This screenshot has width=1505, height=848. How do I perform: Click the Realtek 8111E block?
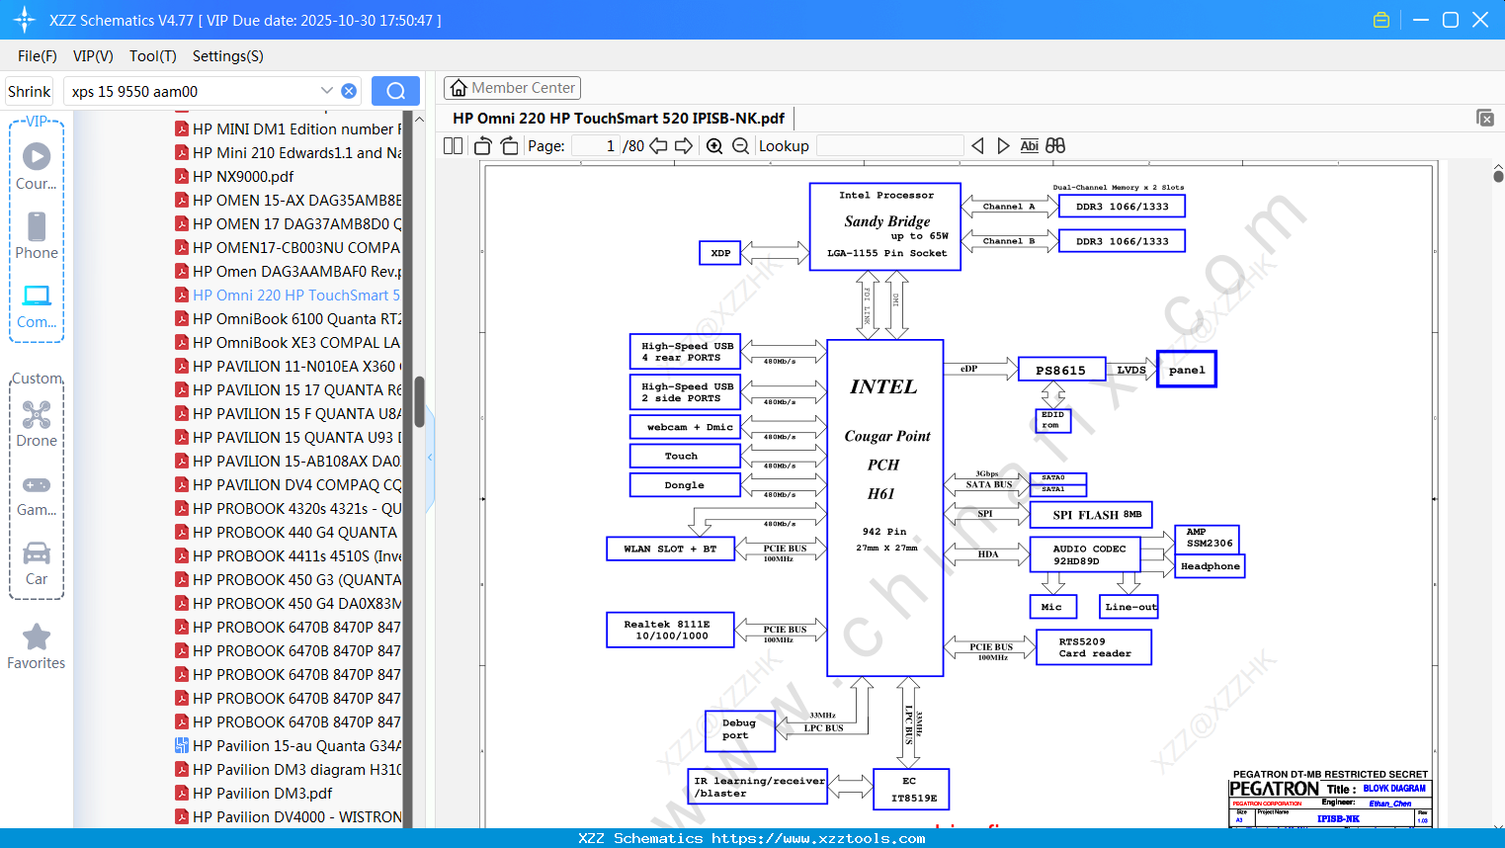click(671, 630)
